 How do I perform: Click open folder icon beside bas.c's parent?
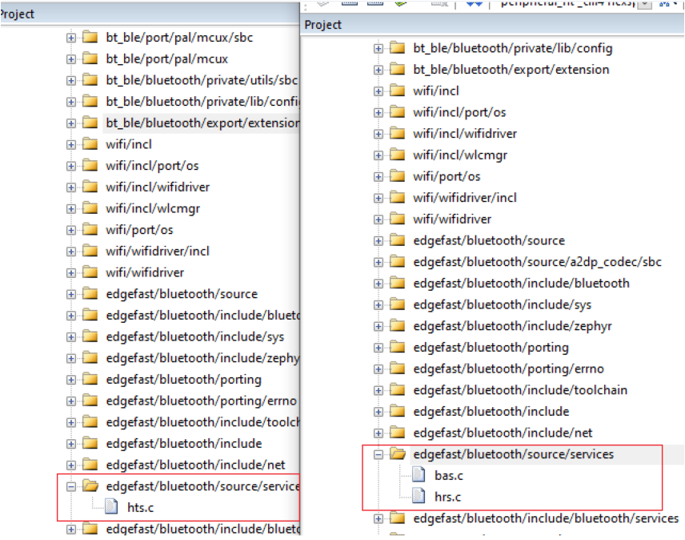pos(398,454)
